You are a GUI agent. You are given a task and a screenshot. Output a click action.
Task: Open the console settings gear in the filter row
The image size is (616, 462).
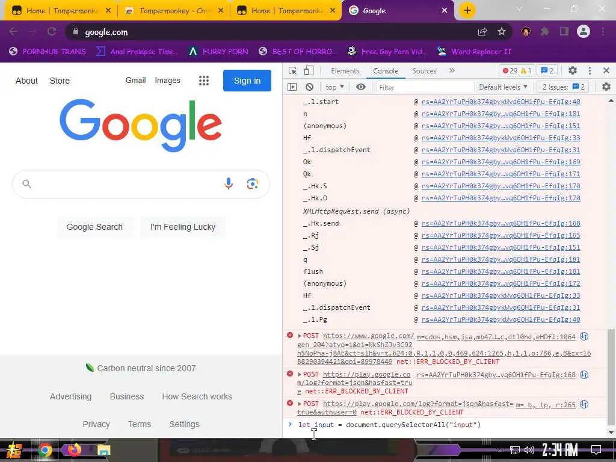click(606, 87)
